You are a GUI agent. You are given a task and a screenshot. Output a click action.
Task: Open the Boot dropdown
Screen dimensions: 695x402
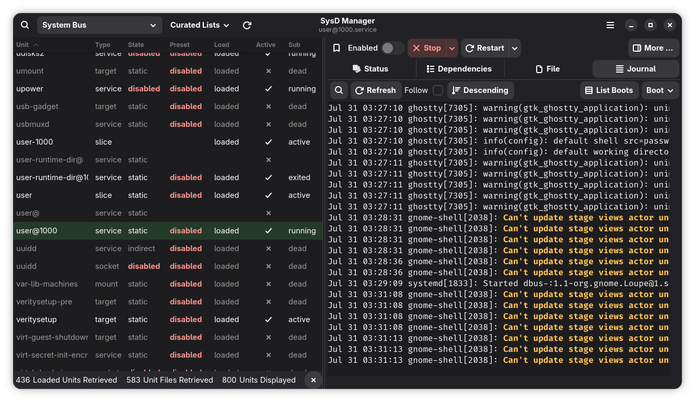click(x=661, y=90)
